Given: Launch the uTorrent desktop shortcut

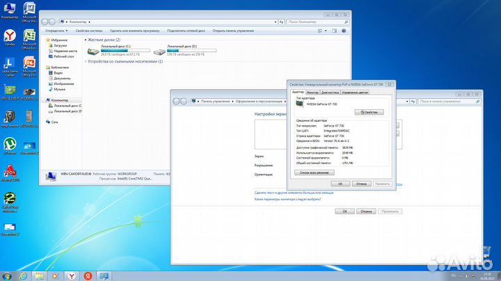Looking at the screenshot, I should click(x=10, y=146).
